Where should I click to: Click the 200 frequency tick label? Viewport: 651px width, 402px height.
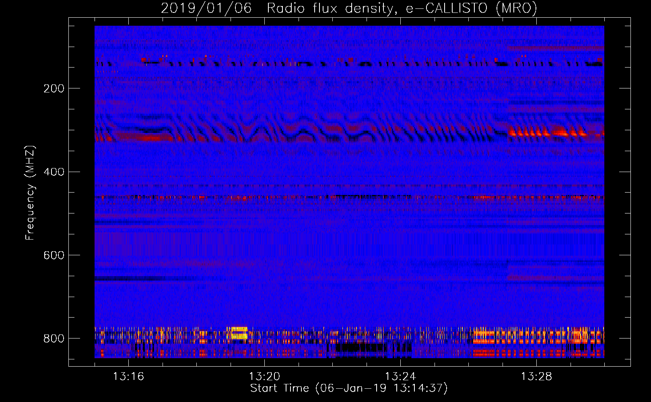click(54, 88)
